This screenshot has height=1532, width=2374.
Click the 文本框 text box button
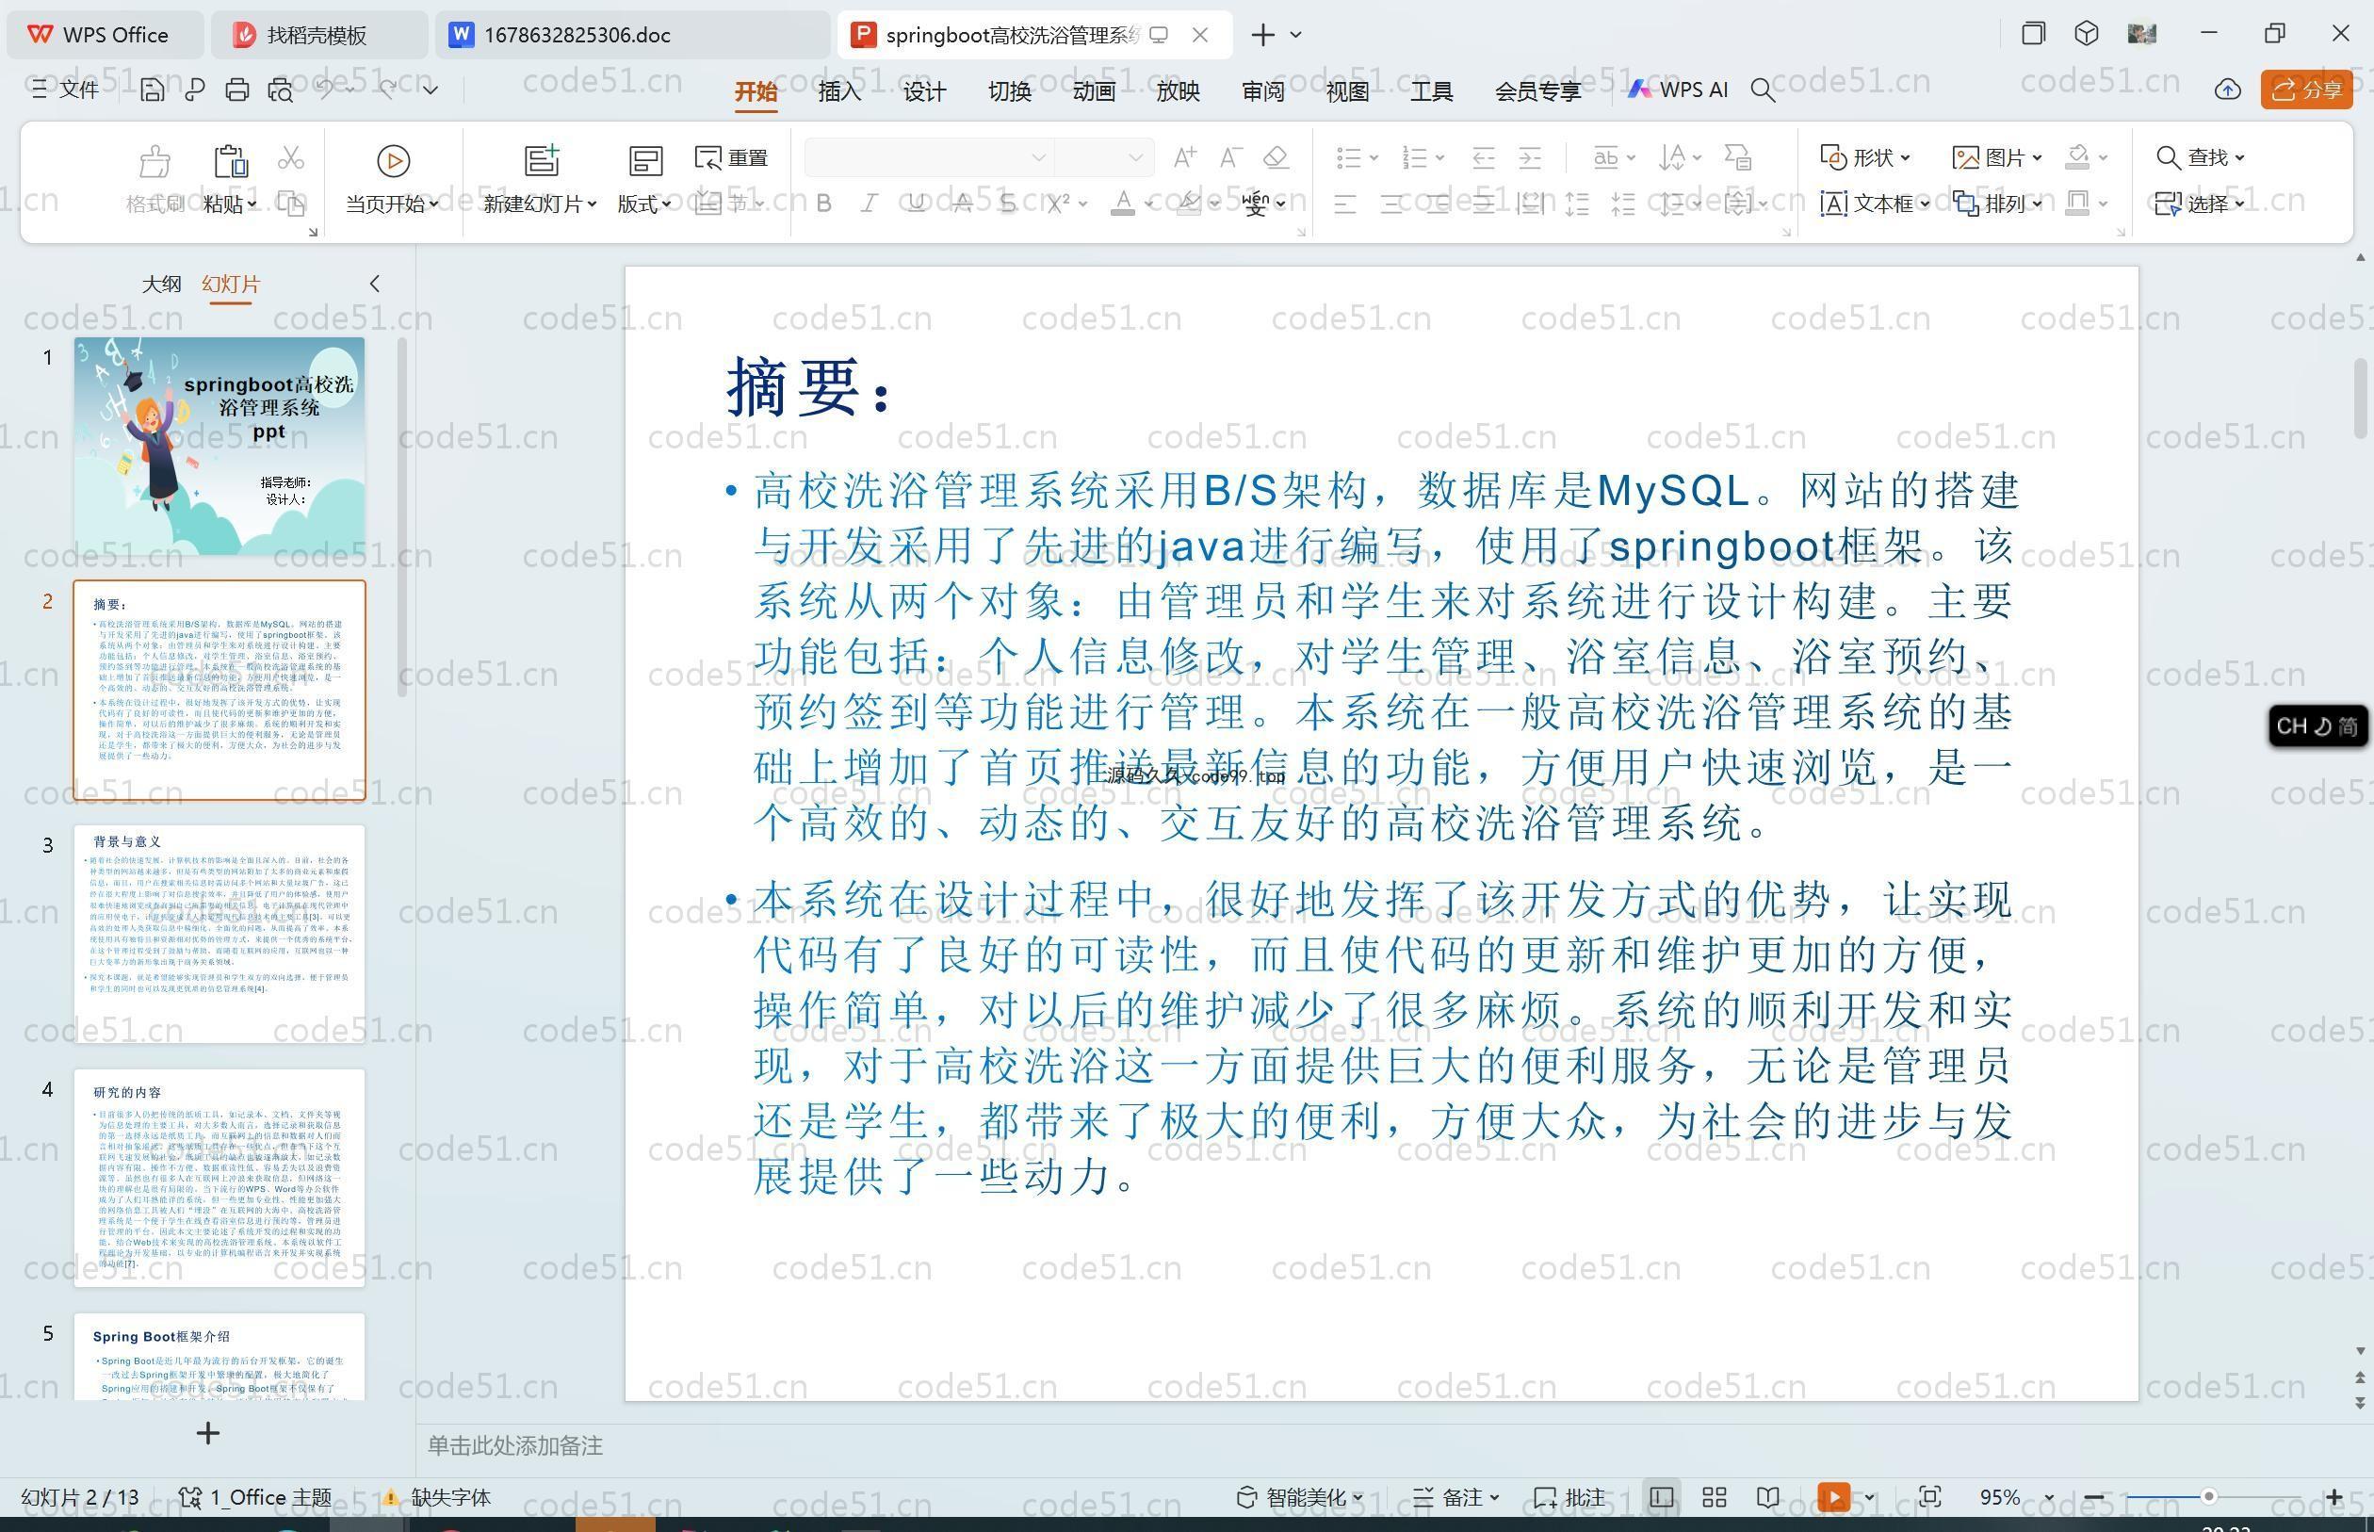pyautogui.click(x=1875, y=204)
